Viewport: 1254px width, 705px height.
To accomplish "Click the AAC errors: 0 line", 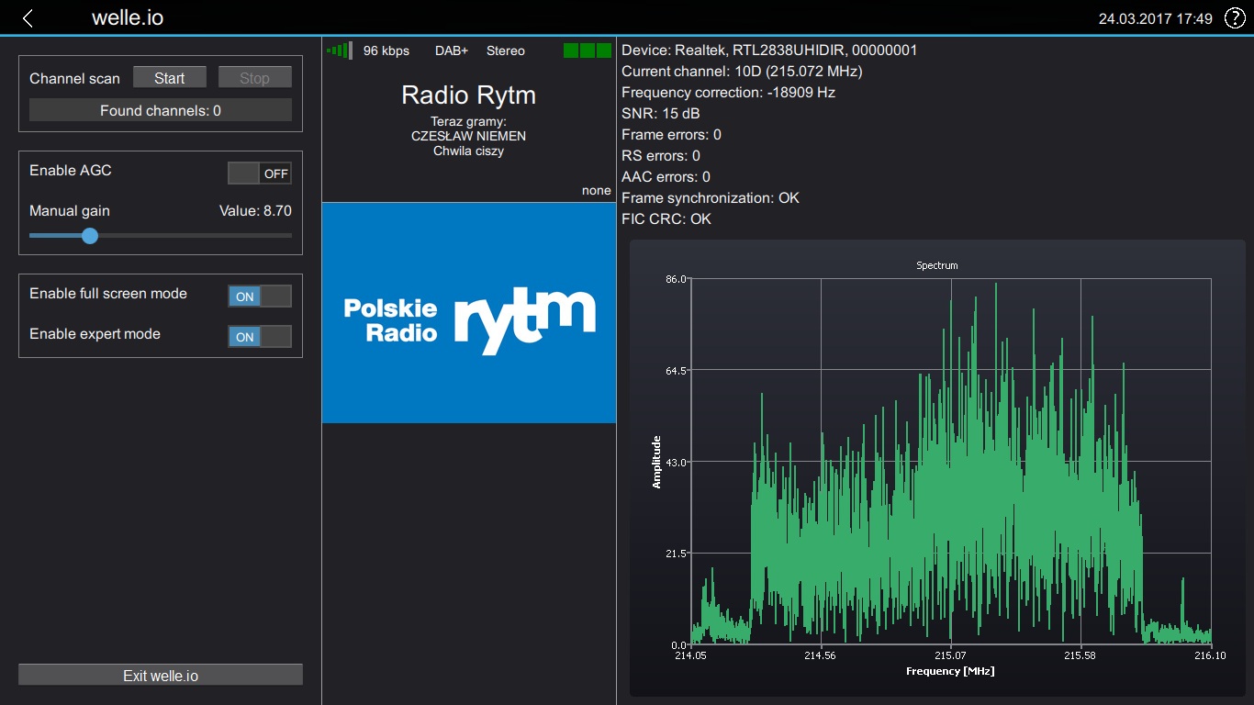I will point(666,176).
